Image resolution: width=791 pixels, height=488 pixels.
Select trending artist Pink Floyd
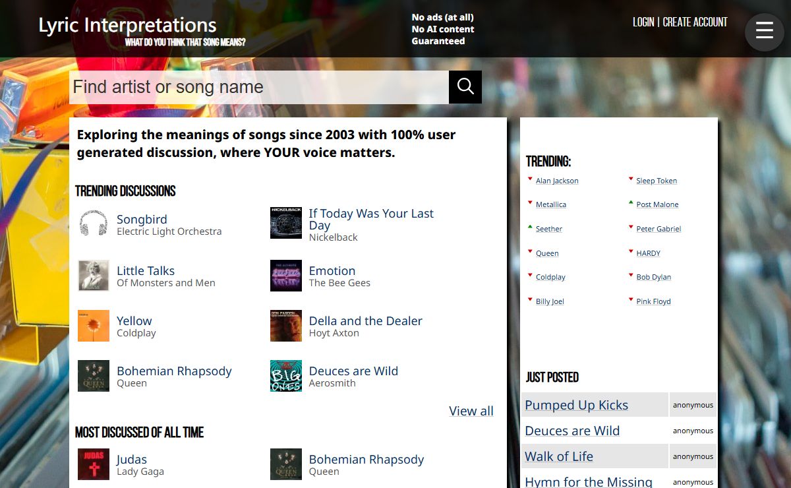click(x=653, y=301)
